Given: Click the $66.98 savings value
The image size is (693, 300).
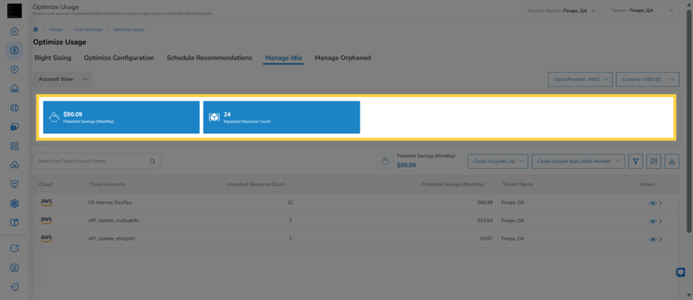Looking at the screenshot, I should (485, 203).
